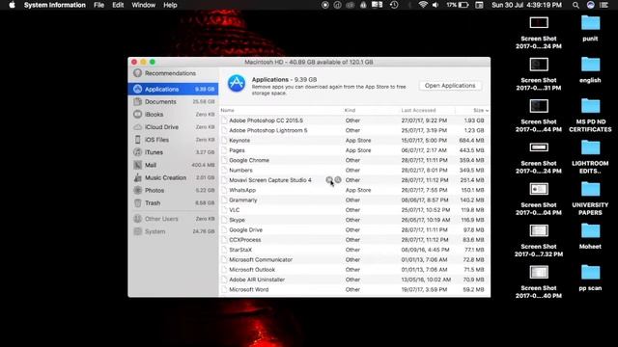Click the Documents sidebar icon
The height and width of the screenshot is (347, 618).
pos(137,101)
